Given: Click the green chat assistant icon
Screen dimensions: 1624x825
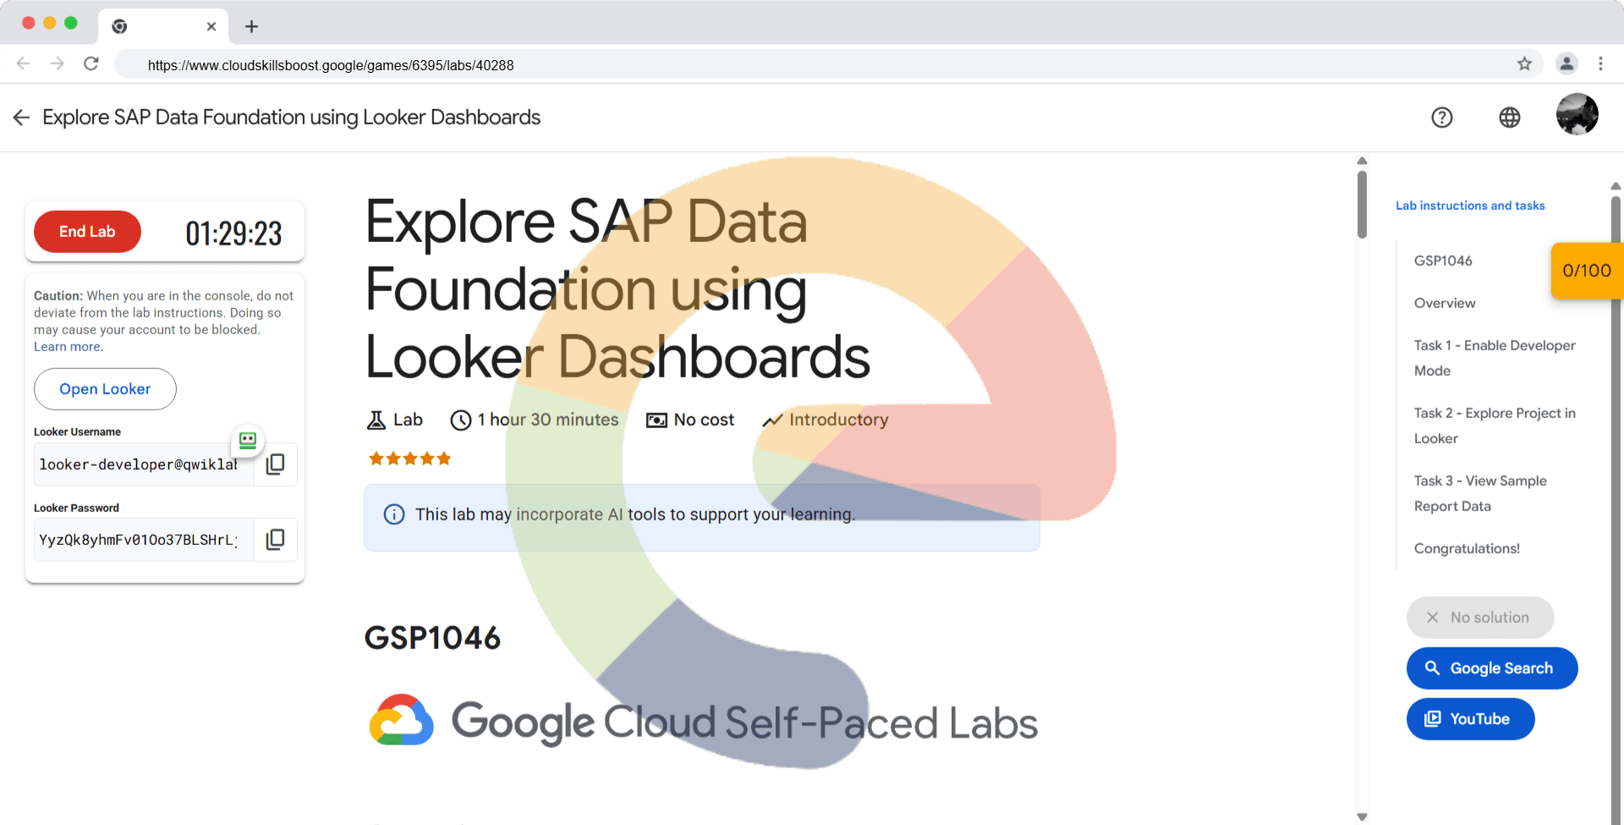Looking at the screenshot, I should (x=248, y=440).
